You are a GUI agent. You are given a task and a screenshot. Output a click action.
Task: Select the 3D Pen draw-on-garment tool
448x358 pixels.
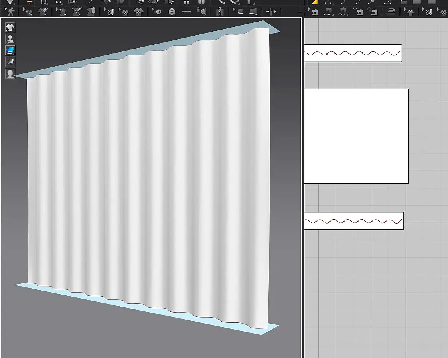pyautogui.click(x=76, y=12)
